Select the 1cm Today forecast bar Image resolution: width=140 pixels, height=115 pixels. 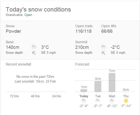click(84, 90)
